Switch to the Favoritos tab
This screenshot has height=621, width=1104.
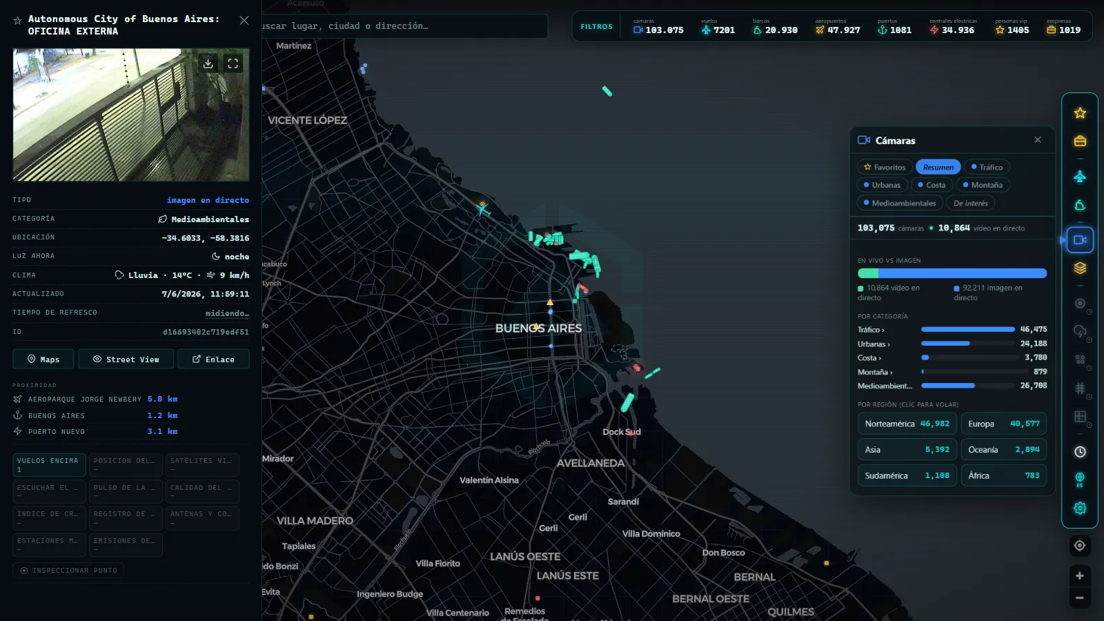pos(885,167)
